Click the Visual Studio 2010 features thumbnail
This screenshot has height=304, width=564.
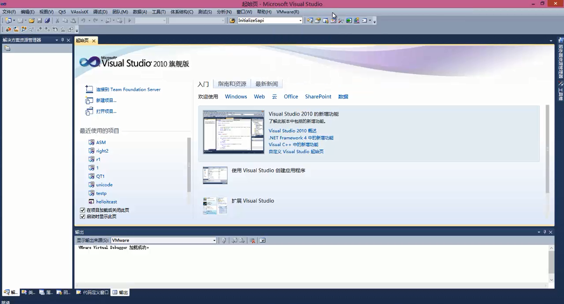[233, 132]
